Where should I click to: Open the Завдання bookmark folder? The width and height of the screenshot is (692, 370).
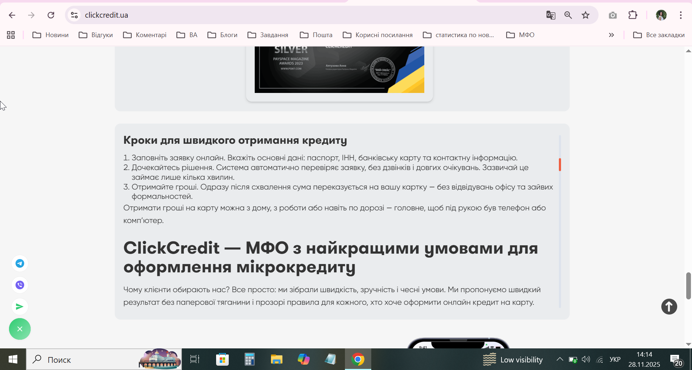(268, 35)
